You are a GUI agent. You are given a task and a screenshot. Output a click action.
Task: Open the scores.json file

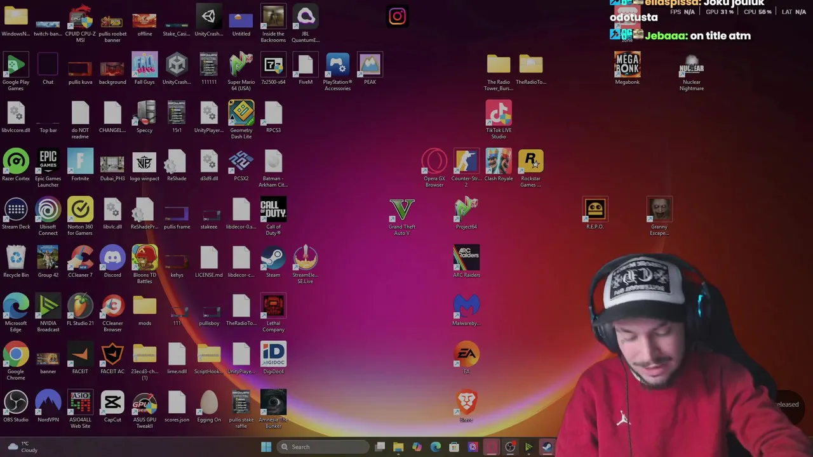(177, 406)
